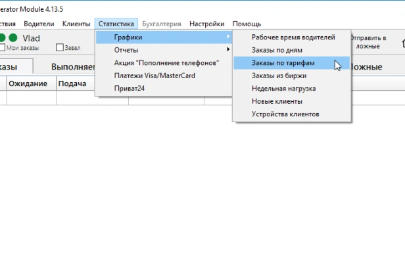
Task: Select Заказы по тарифам chart
Action: click(283, 62)
